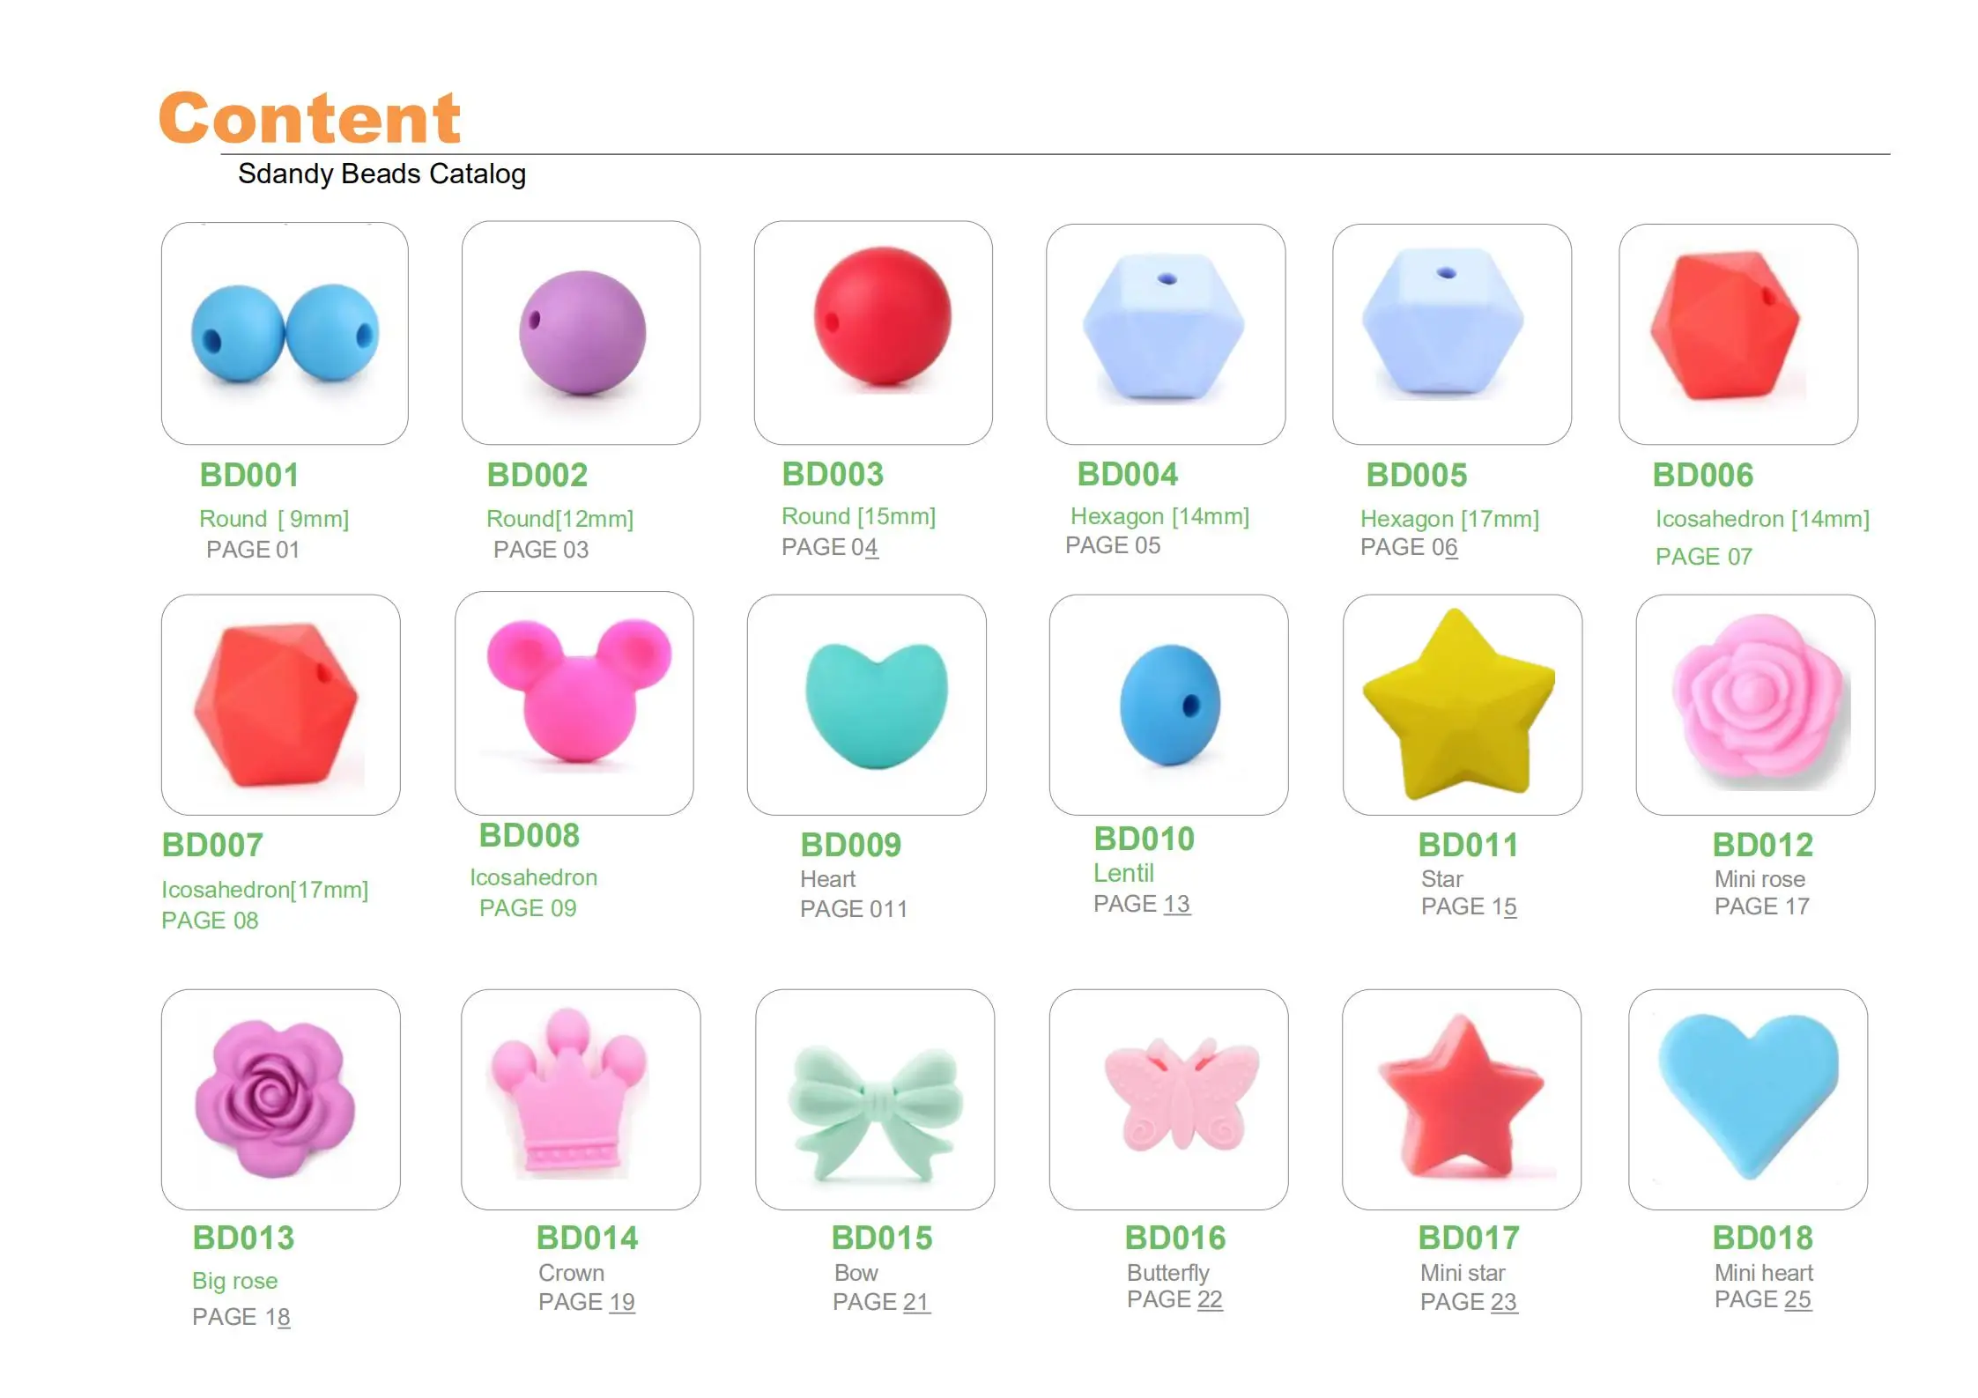Select the pink crown bead BD014 image

(x=581, y=1099)
